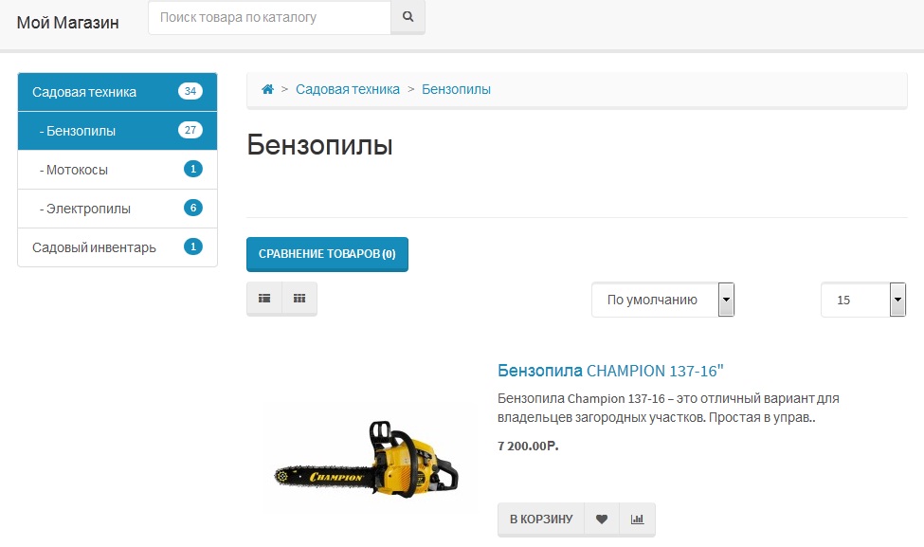Select the Мотокосы category
Screen dimensions: 924x547
coord(118,170)
